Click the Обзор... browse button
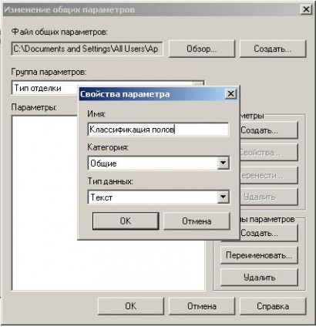This screenshot has width=316, height=327. click(x=202, y=49)
